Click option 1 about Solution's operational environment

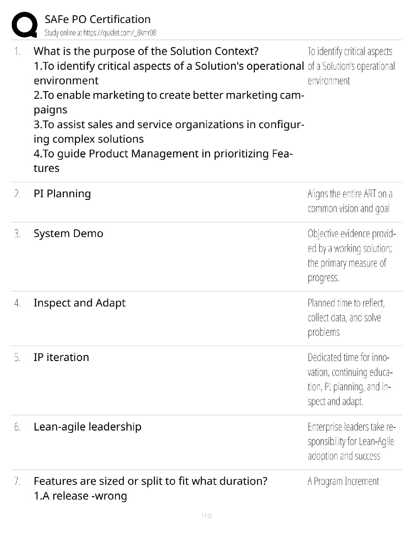click(x=169, y=73)
